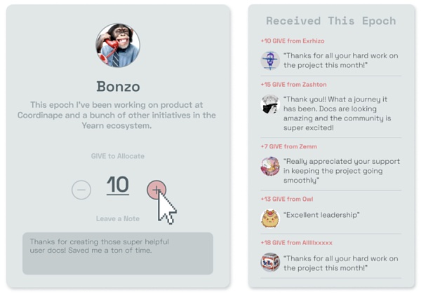
Task: Click the plus button to increase GIVE
Action: click(x=156, y=189)
